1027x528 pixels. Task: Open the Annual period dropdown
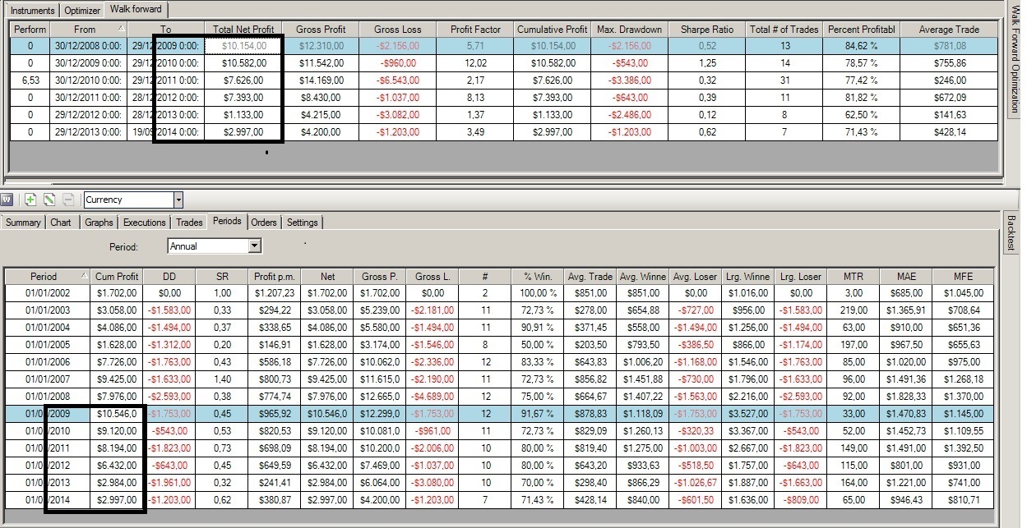click(255, 246)
